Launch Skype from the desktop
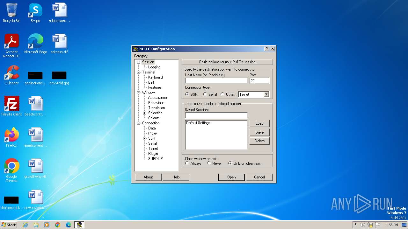Screen dimensions: 408x229 pyautogui.click(x=35, y=13)
